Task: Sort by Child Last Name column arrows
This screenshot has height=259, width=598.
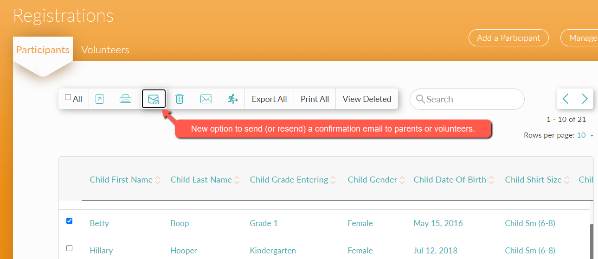Action: coord(237,180)
